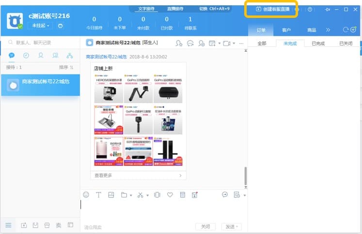Show 全部 orders
This screenshot has height=234, width=362.
click(x=262, y=44)
